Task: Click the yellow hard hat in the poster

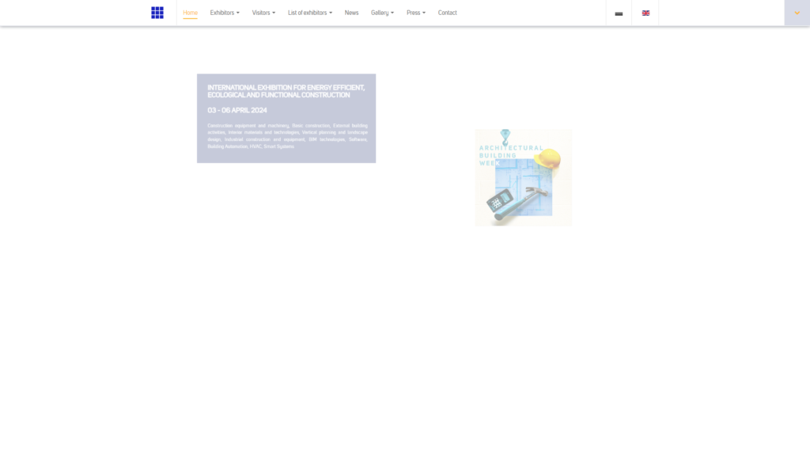Action: [547, 158]
